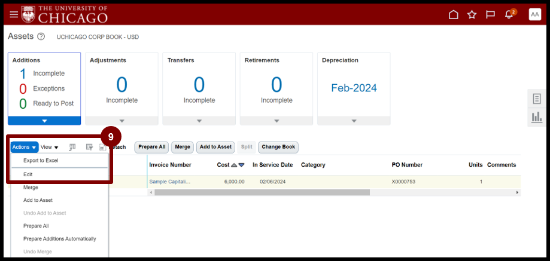Click the X0000753 PO number cell
550x261 pixels.
(403, 182)
